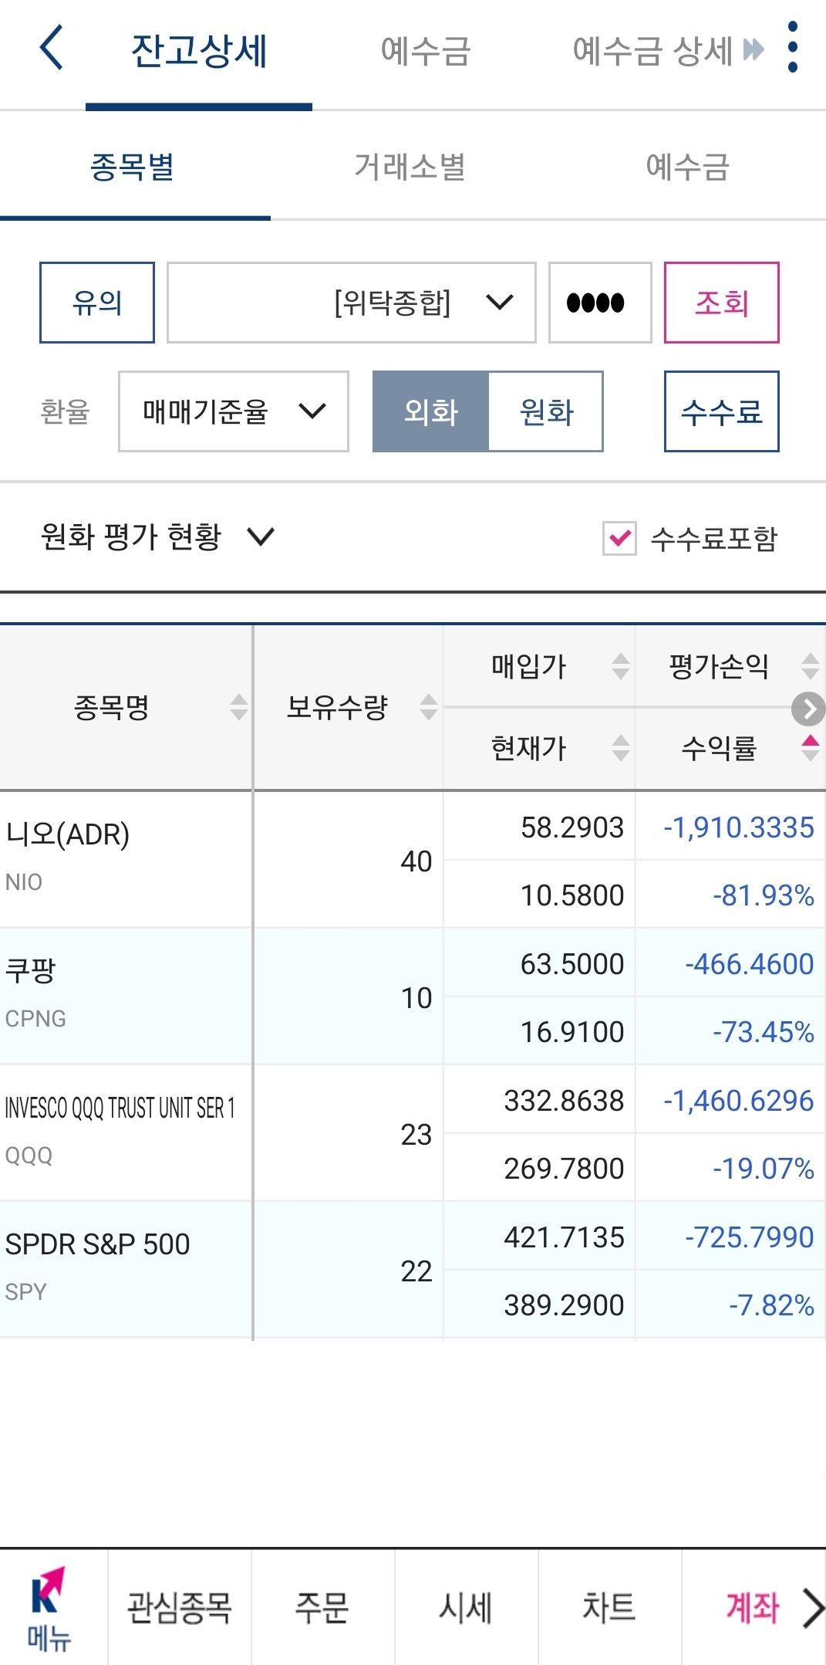
Task: Tap the -81.93% return value
Action: tap(764, 895)
